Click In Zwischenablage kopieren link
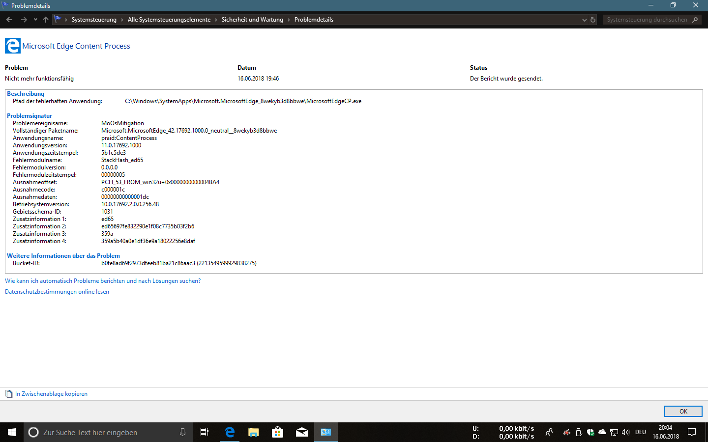 click(51, 394)
